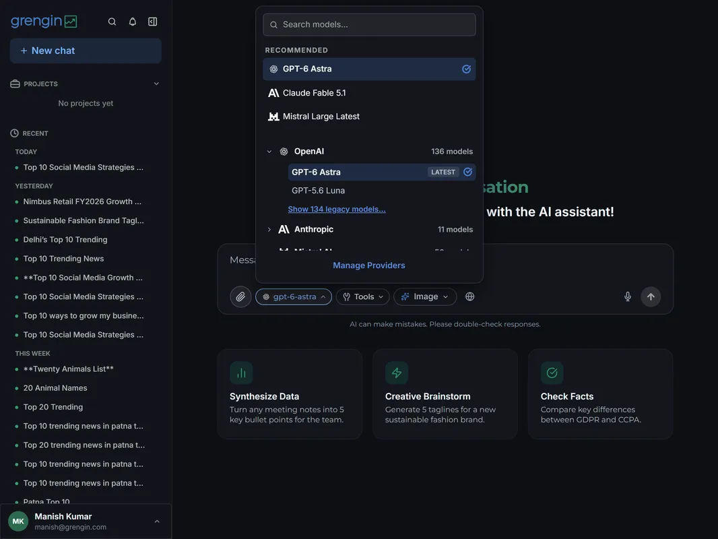The width and height of the screenshot is (718, 539).
Task: Open Delhi's Top 10 Trending chat
Action: pyautogui.click(x=65, y=239)
